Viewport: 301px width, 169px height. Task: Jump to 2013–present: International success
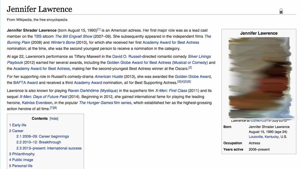(49, 148)
